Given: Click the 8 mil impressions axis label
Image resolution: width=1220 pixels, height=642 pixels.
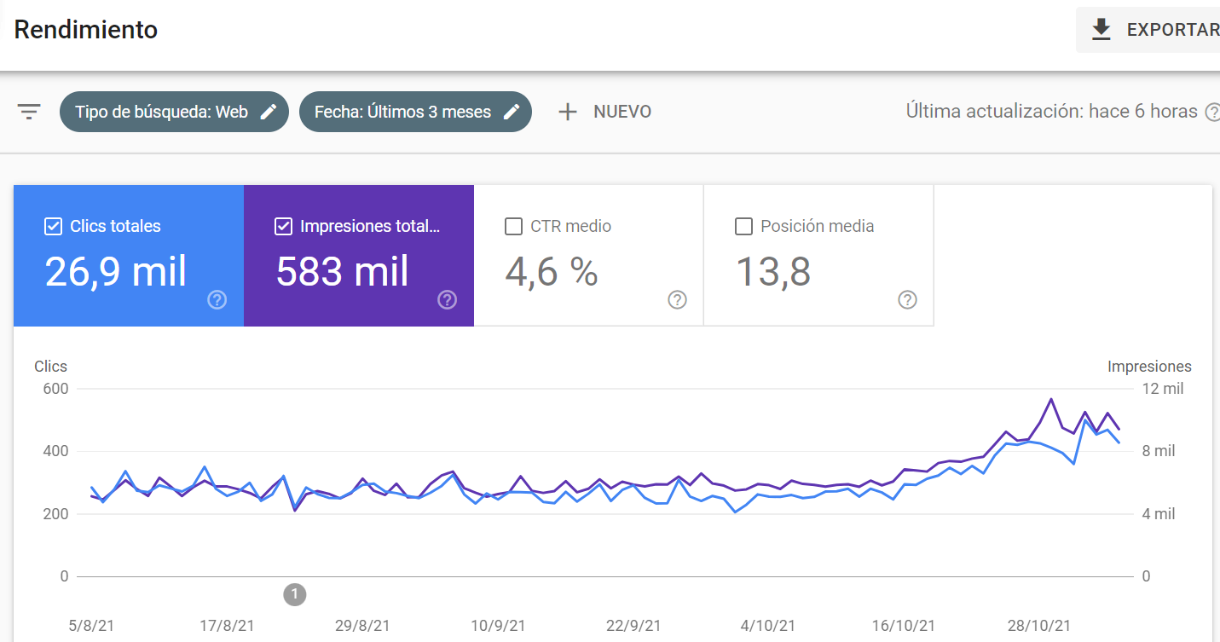Looking at the screenshot, I should point(1159,452).
